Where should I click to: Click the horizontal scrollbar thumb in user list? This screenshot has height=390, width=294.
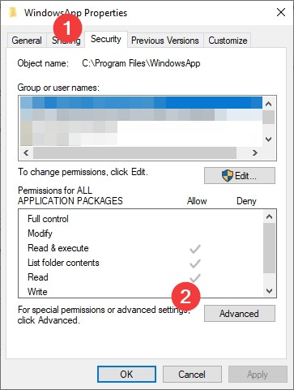(134, 153)
